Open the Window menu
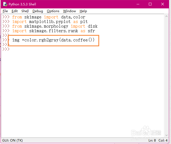The width and height of the screenshot is (171, 144). tap(69, 11)
